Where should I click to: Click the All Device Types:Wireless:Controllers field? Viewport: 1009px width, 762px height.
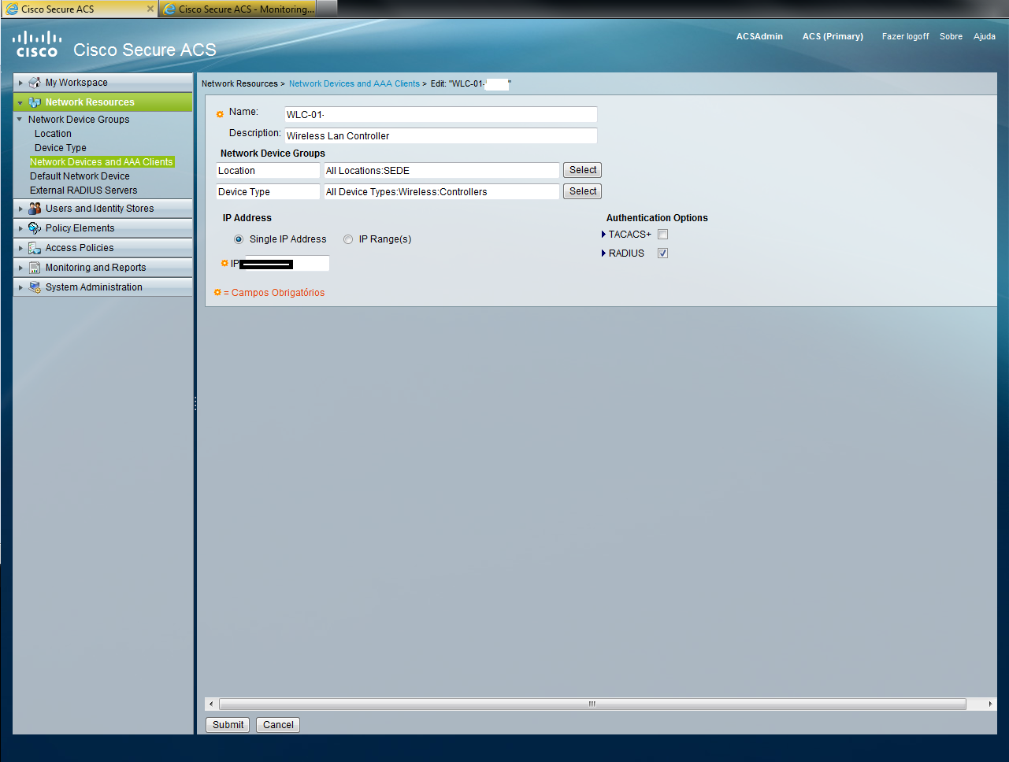pyautogui.click(x=442, y=192)
